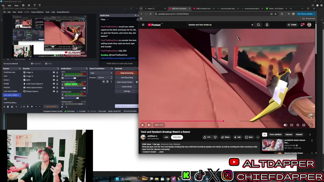Increase transition Duration stepper
The image size is (324, 182).
111,77
